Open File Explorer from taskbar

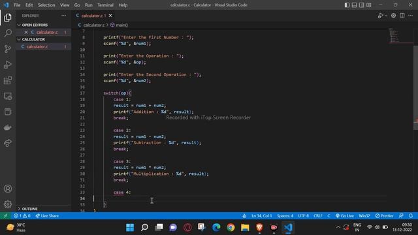(245, 227)
